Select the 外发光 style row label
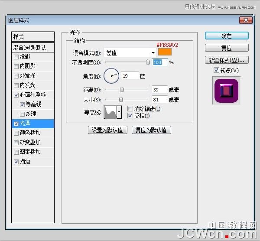 point(27,75)
